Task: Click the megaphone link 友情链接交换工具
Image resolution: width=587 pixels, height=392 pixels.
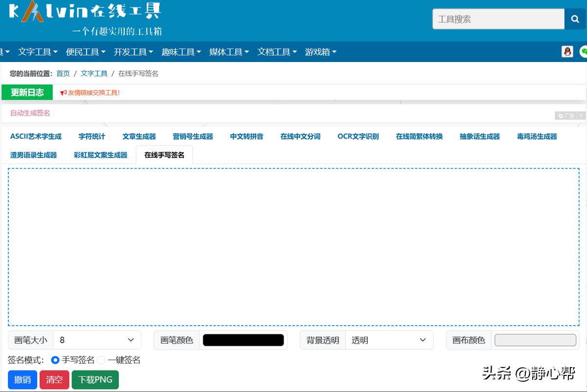Action: (x=90, y=92)
